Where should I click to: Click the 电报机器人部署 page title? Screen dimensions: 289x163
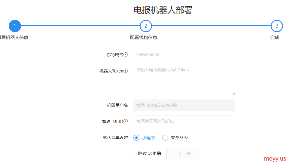pos(163,10)
